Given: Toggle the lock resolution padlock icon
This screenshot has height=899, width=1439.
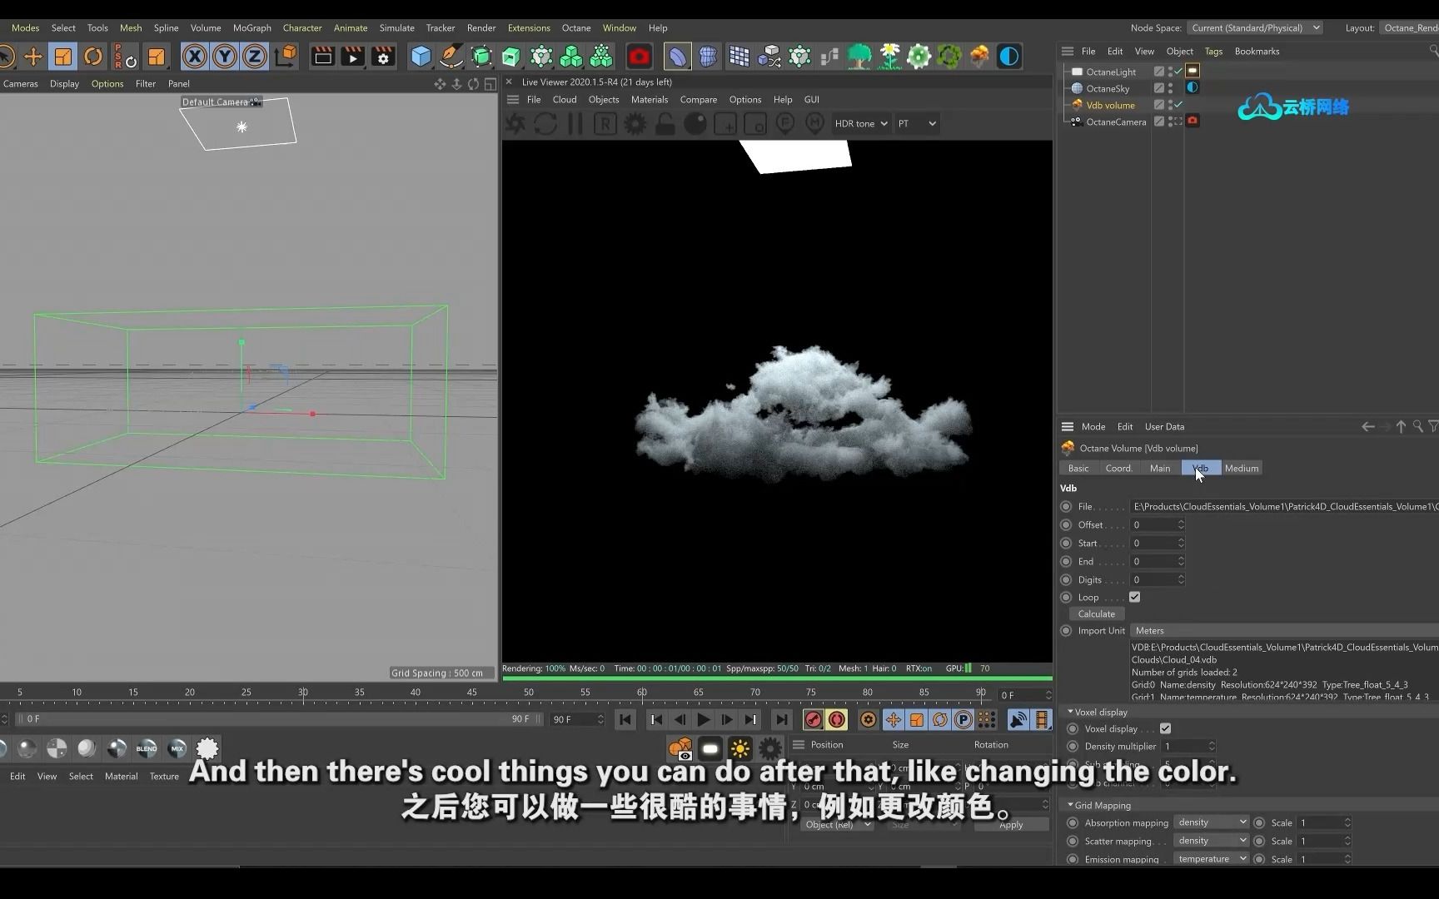Looking at the screenshot, I should tap(665, 124).
